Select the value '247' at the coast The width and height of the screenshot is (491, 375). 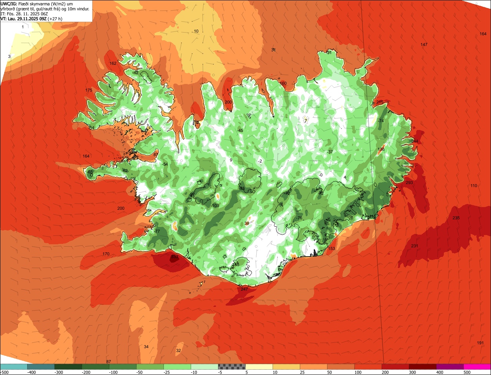(244, 289)
